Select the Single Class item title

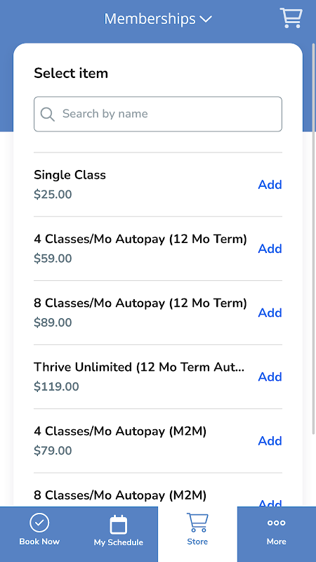coord(70,175)
